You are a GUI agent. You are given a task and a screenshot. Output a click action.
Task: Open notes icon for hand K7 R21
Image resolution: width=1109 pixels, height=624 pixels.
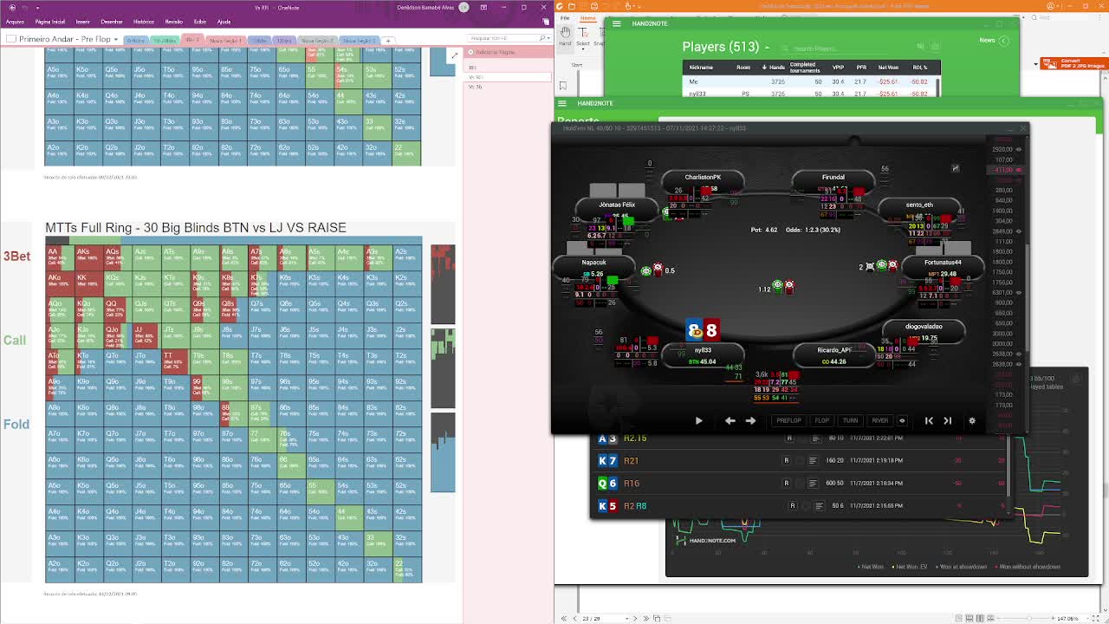[x=812, y=461]
